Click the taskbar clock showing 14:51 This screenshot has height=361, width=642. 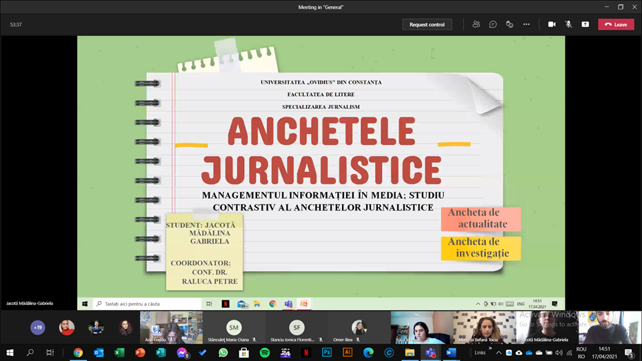tap(604, 353)
